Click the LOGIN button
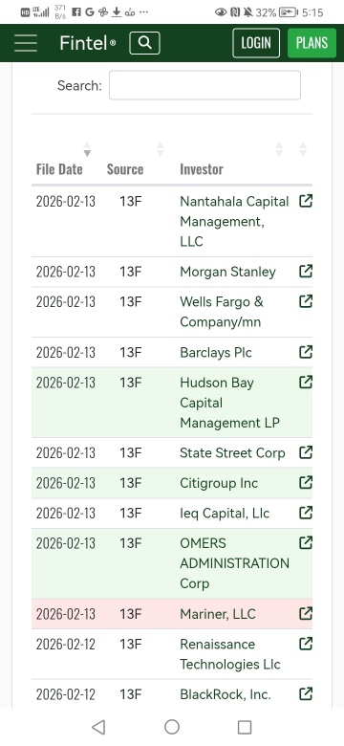The image size is (344, 746). point(256,43)
